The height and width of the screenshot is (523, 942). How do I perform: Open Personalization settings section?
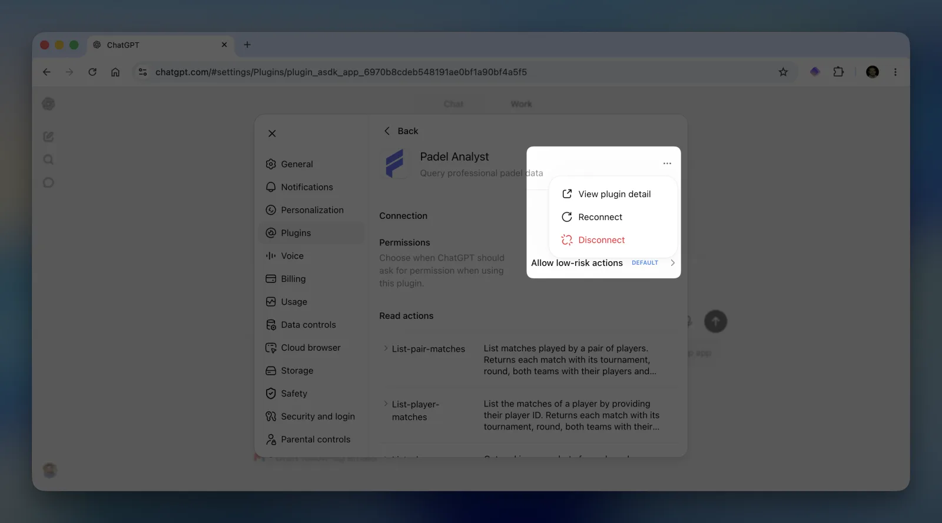point(311,210)
